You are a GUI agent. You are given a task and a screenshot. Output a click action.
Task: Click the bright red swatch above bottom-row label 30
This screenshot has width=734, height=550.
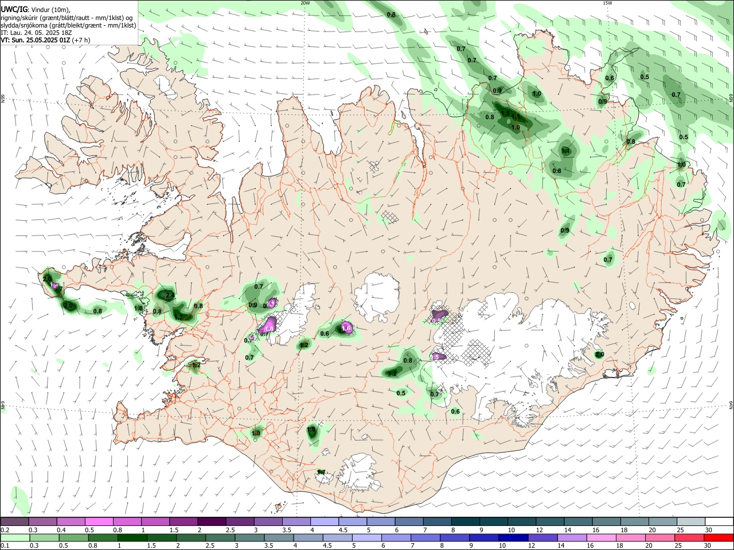pyautogui.click(x=719, y=537)
